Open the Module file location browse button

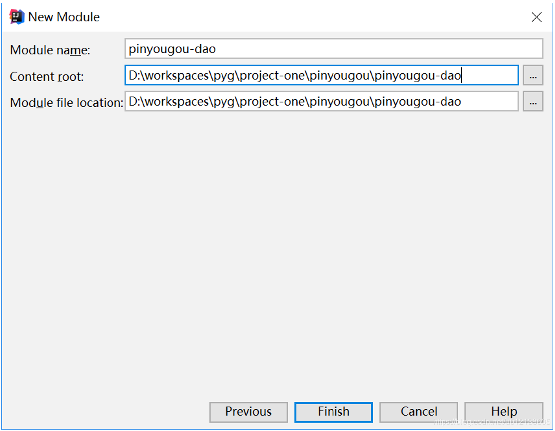click(x=533, y=102)
